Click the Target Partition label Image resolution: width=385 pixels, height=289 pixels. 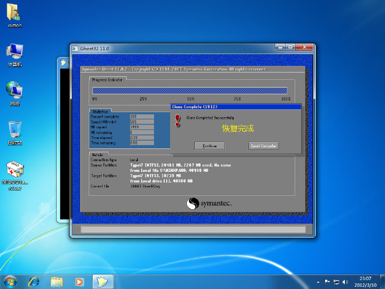click(104, 176)
